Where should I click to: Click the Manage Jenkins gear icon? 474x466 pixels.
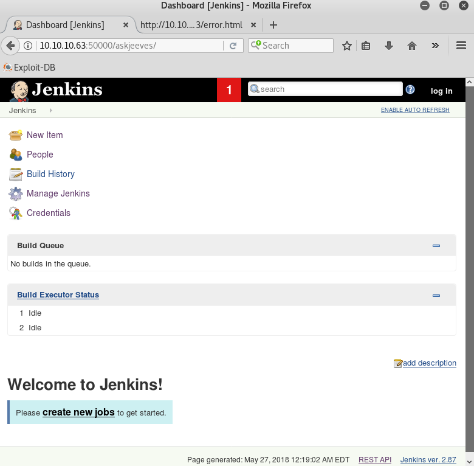[15, 193]
